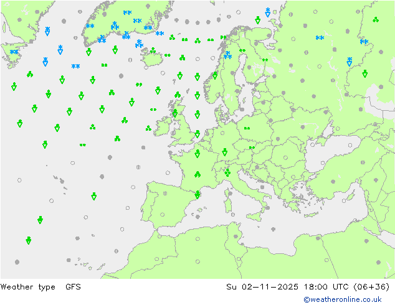Click the green shower symbol on Iceland
The height and width of the screenshot is (305, 395).
[x=153, y=50]
